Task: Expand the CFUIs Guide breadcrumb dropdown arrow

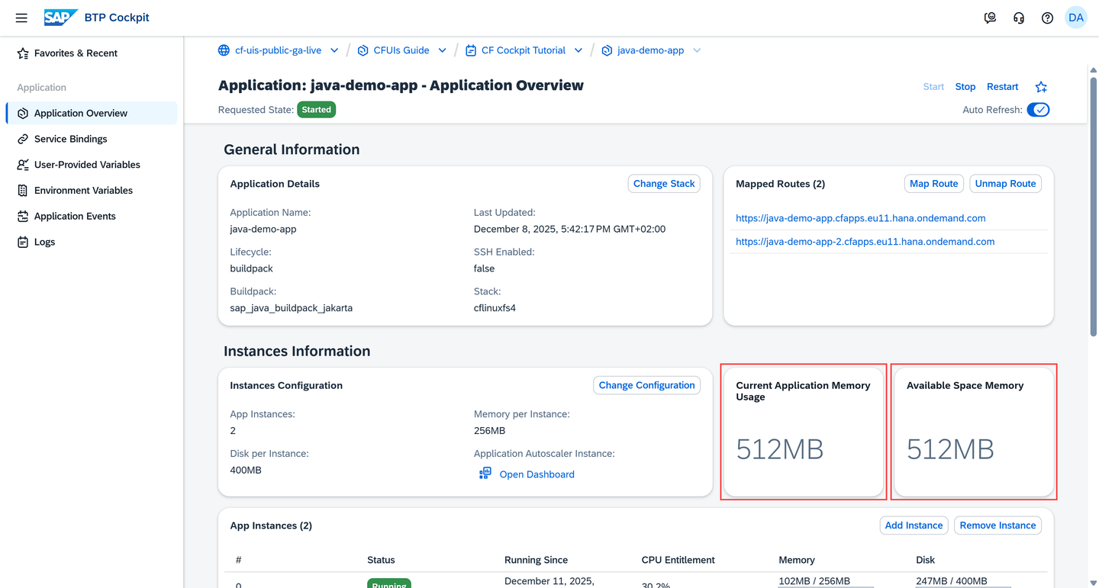Action: click(442, 50)
